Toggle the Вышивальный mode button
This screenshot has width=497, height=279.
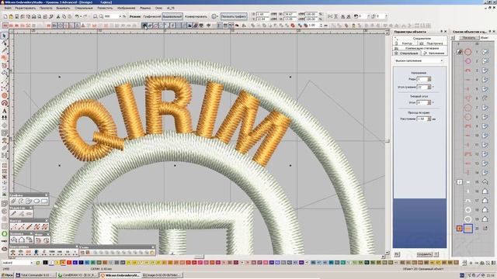point(172,16)
